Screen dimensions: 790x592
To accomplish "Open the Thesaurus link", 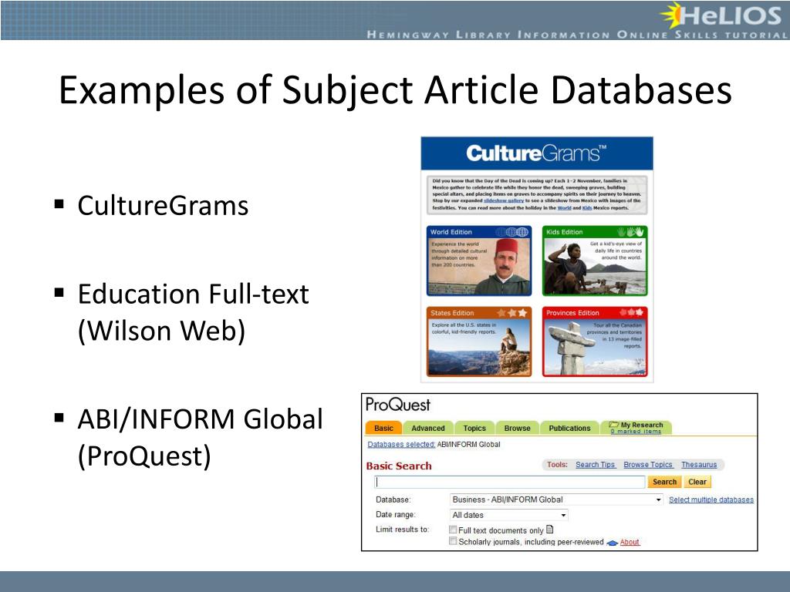I will [x=699, y=465].
